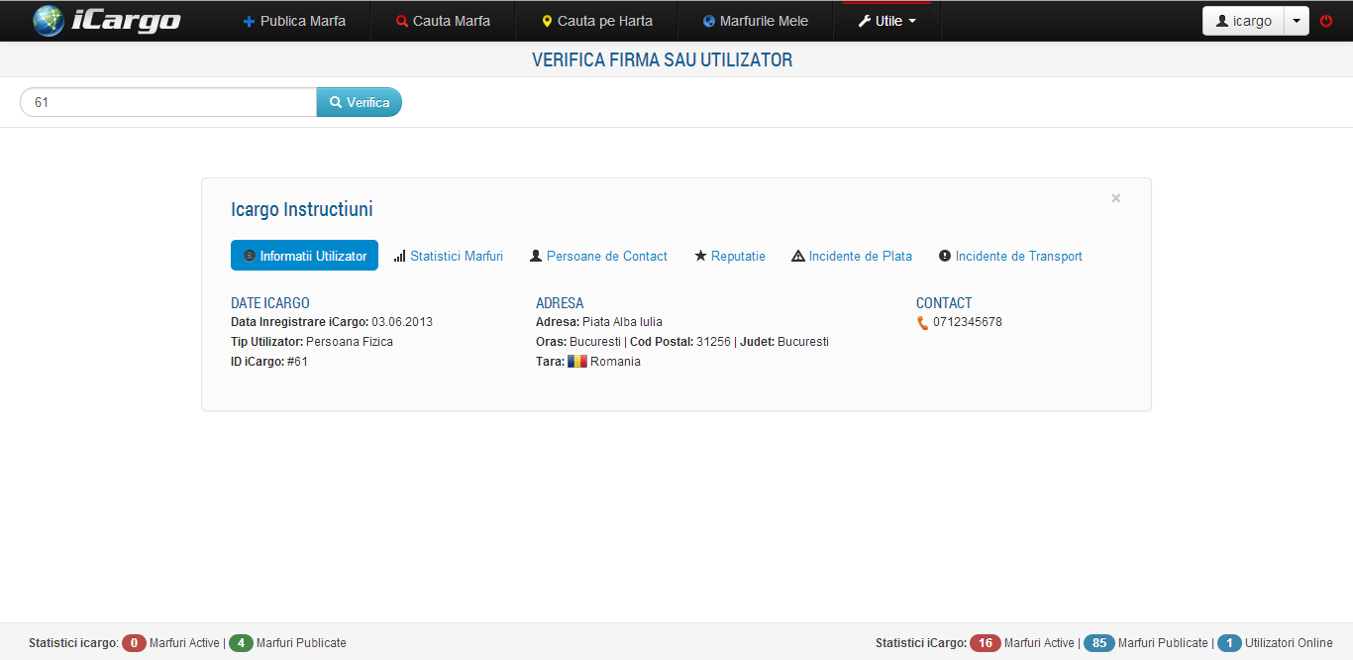Click the search field containing 61
This screenshot has height=660, width=1353.
tap(168, 102)
